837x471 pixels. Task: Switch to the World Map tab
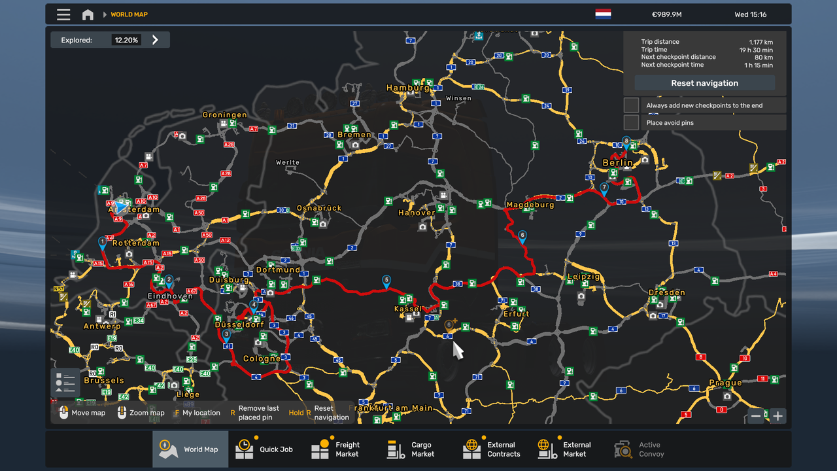[x=190, y=449]
